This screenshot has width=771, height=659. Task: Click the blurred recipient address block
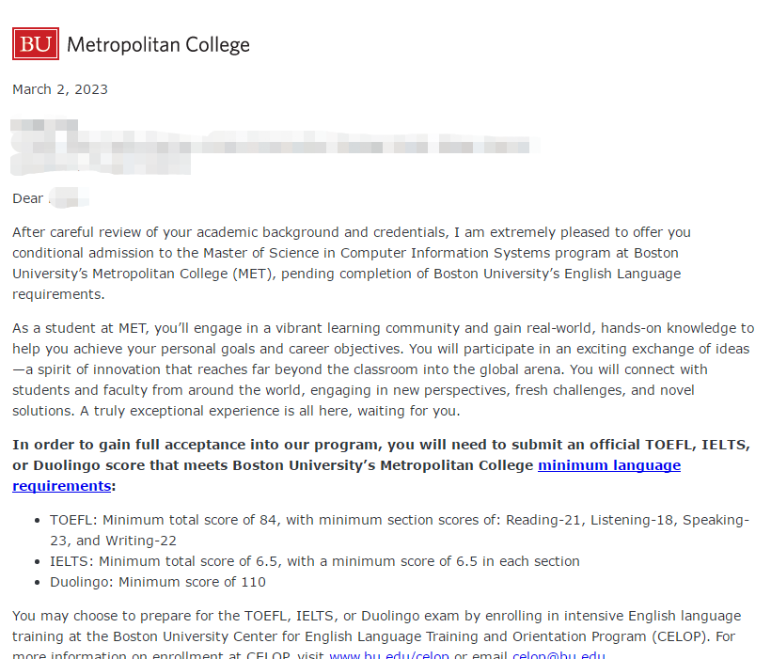tap(275, 147)
